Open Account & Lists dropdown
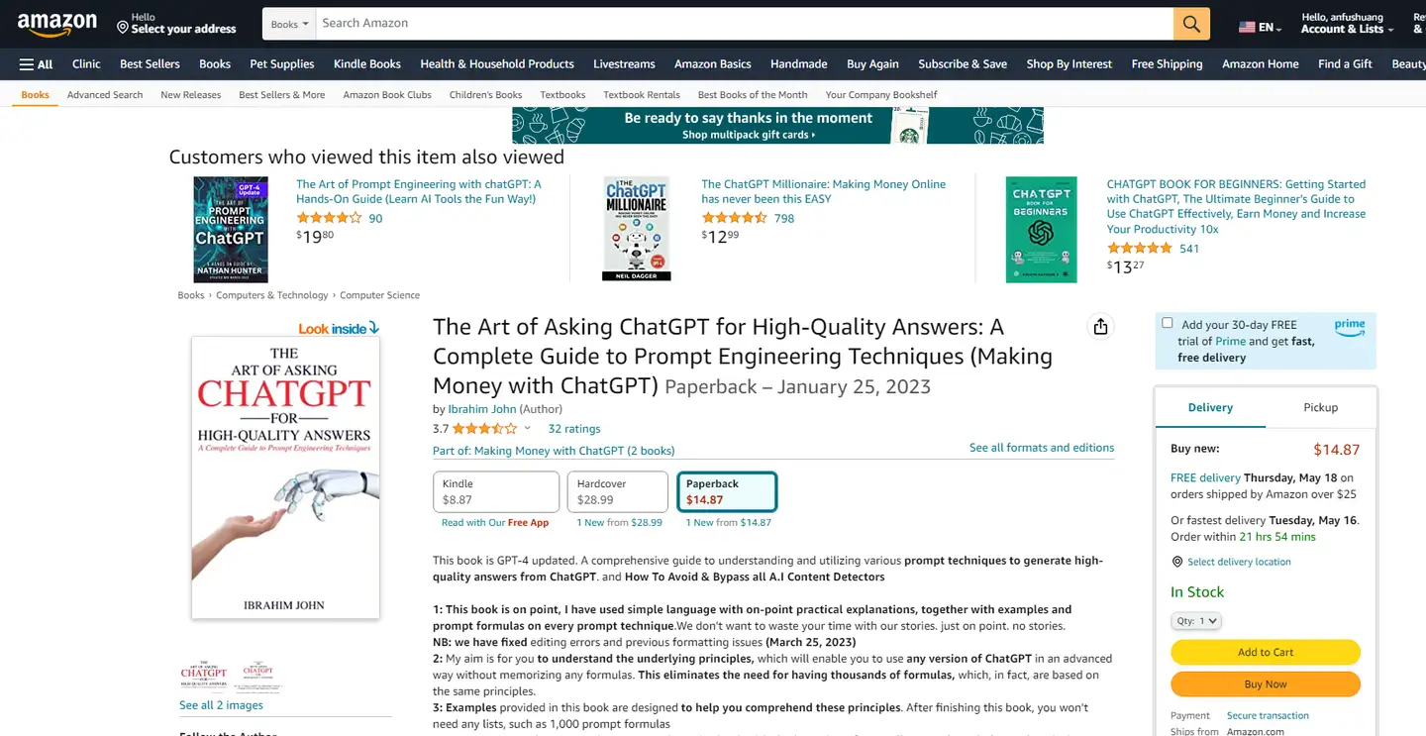The image size is (1426, 736). tap(1347, 24)
